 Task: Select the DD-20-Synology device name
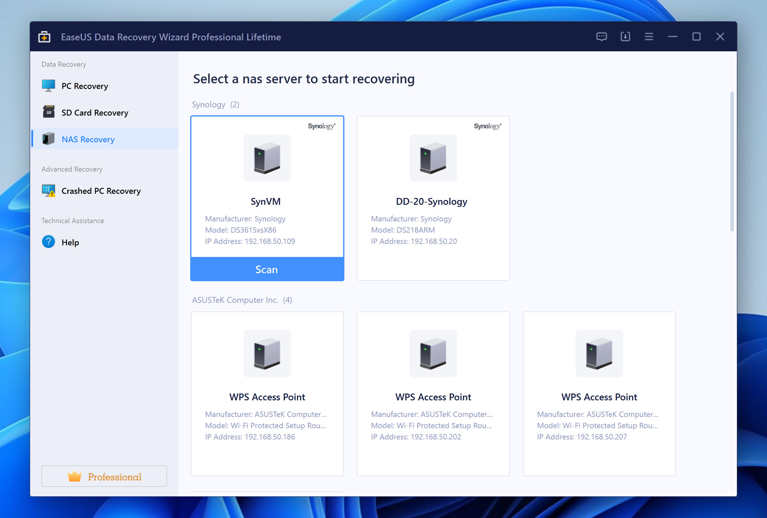(x=432, y=201)
